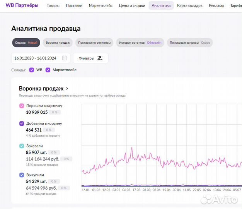This screenshot has width=242, height=209.
Task: Open the Цены и скидки menu
Action: click(x=132, y=6)
